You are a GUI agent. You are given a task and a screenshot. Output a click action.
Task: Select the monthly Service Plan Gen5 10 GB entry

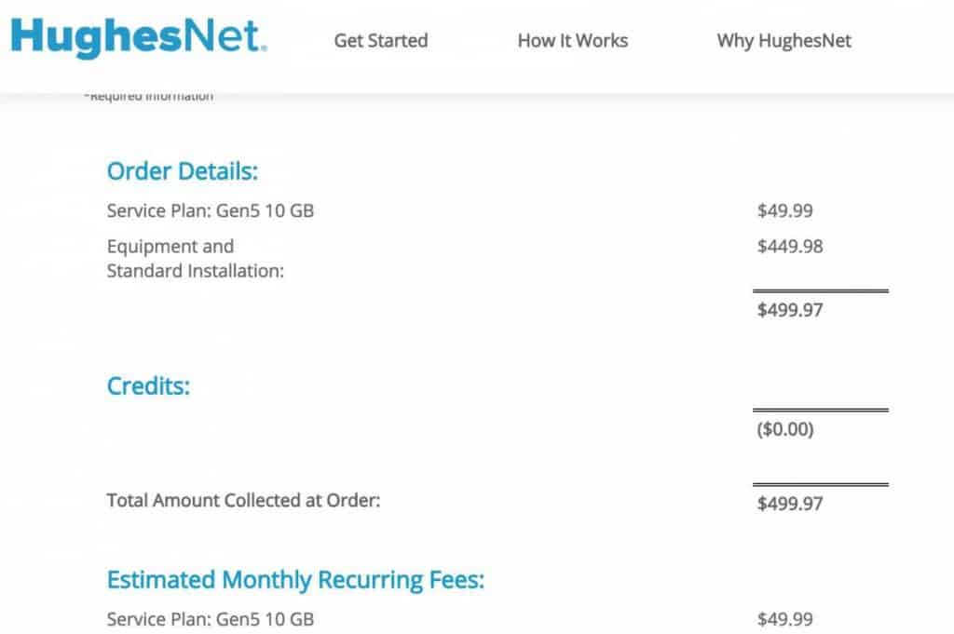coord(211,618)
